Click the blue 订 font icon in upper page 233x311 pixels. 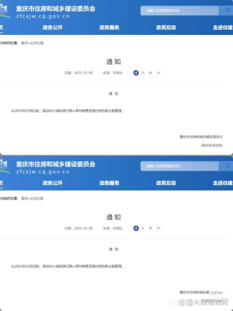[136, 73]
